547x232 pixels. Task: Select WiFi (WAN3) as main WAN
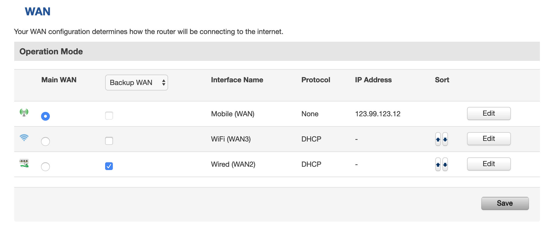coord(45,142)
